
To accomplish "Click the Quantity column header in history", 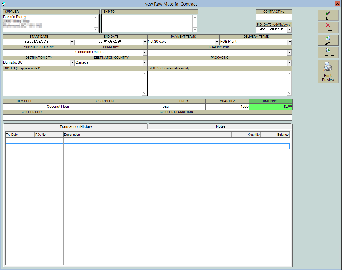I will point(246,135).
